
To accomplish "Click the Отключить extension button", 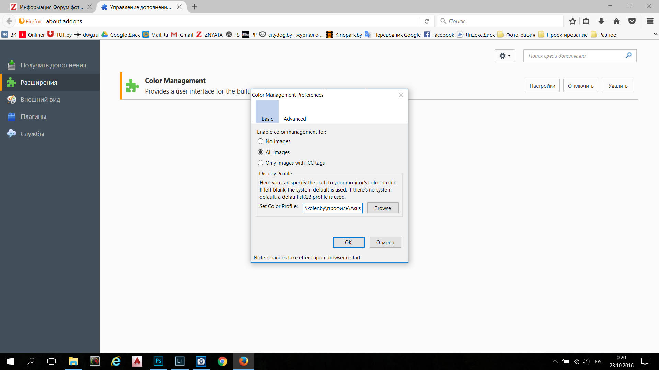I will point(580,86).
